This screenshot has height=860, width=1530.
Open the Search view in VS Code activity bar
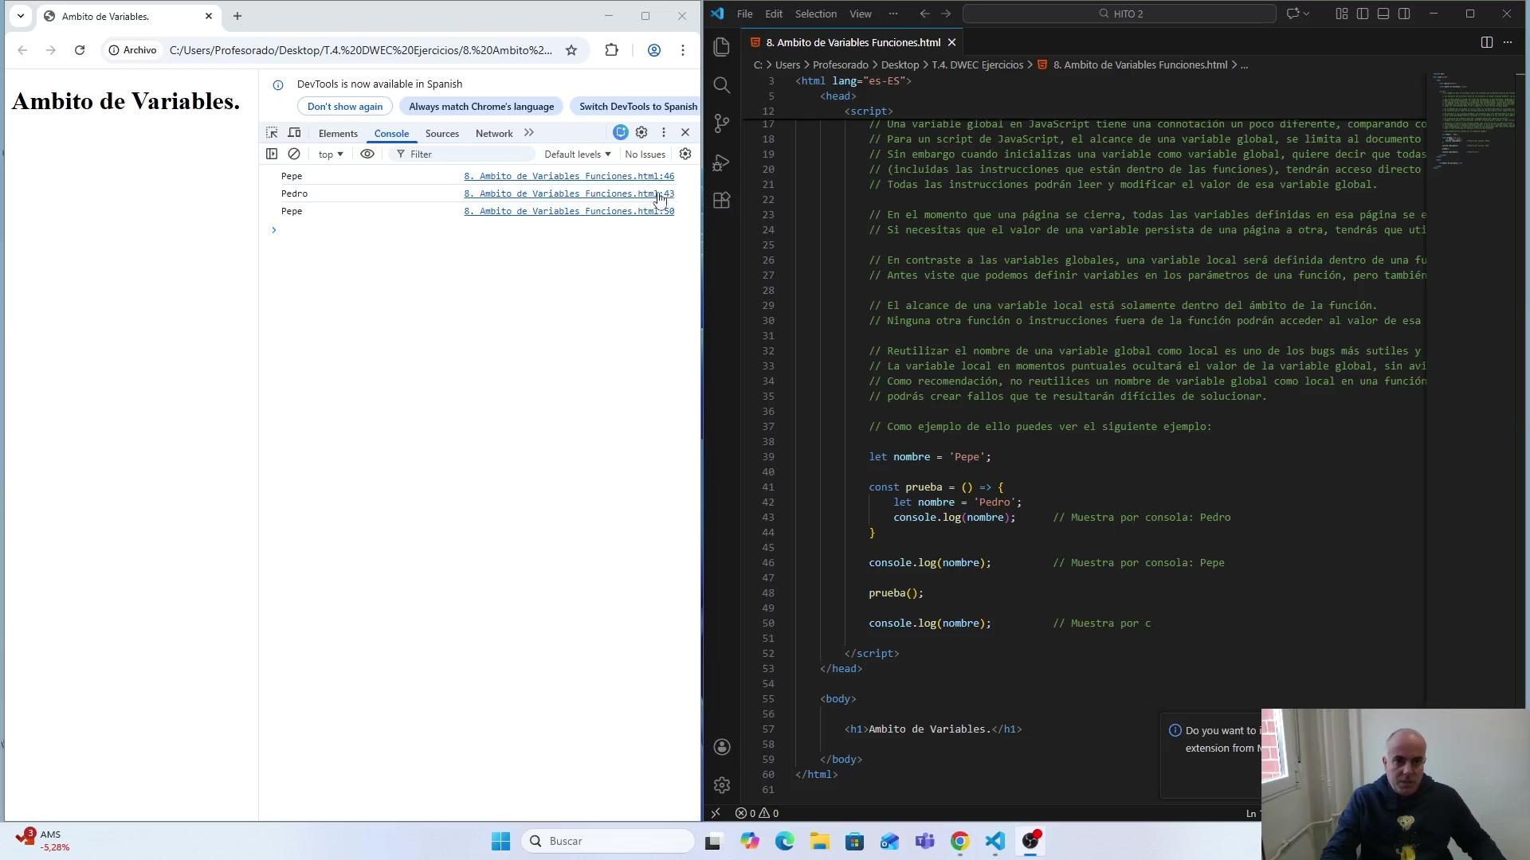[722, 85]
